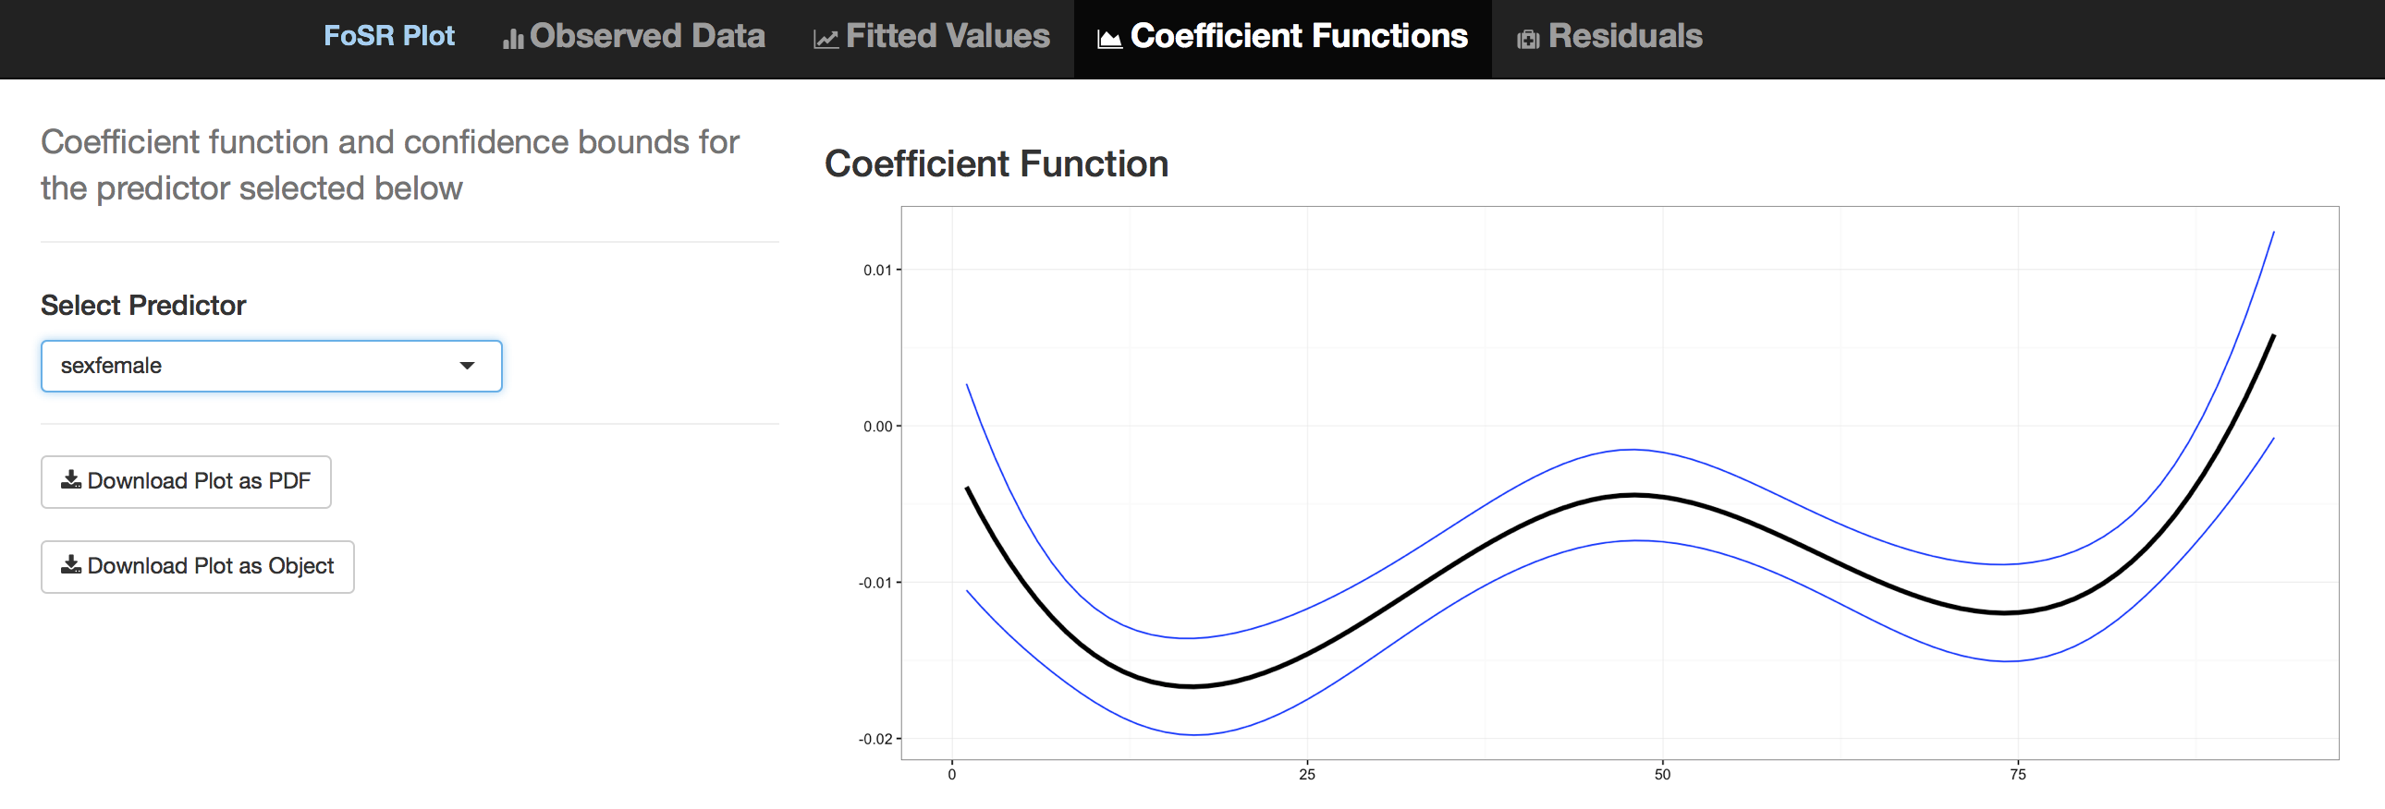Click the download icon on the PDF button
The height and width of the screenshot is (809, 2385).
pos(71,480)
